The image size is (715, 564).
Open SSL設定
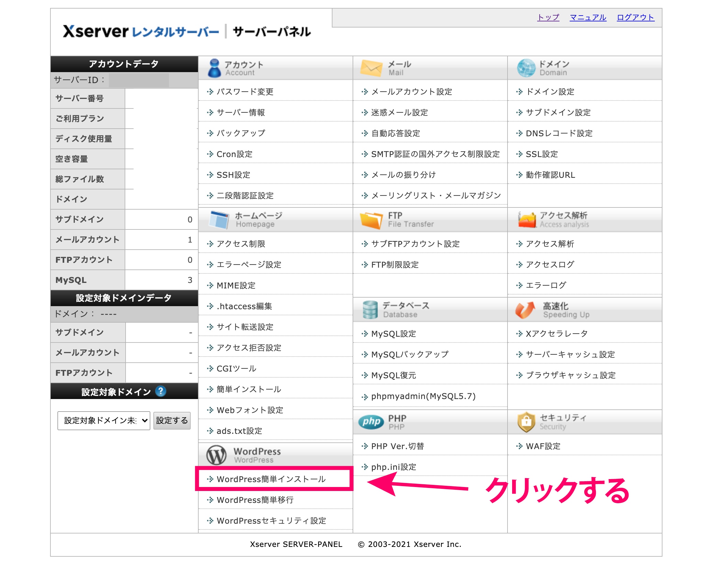542,154
